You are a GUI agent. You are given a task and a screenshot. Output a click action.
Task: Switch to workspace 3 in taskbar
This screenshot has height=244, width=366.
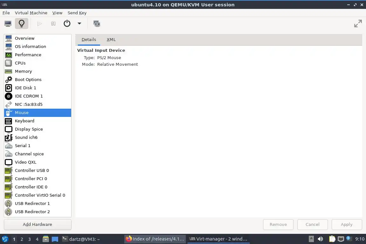pyautogui.click(x=30, y=239)
